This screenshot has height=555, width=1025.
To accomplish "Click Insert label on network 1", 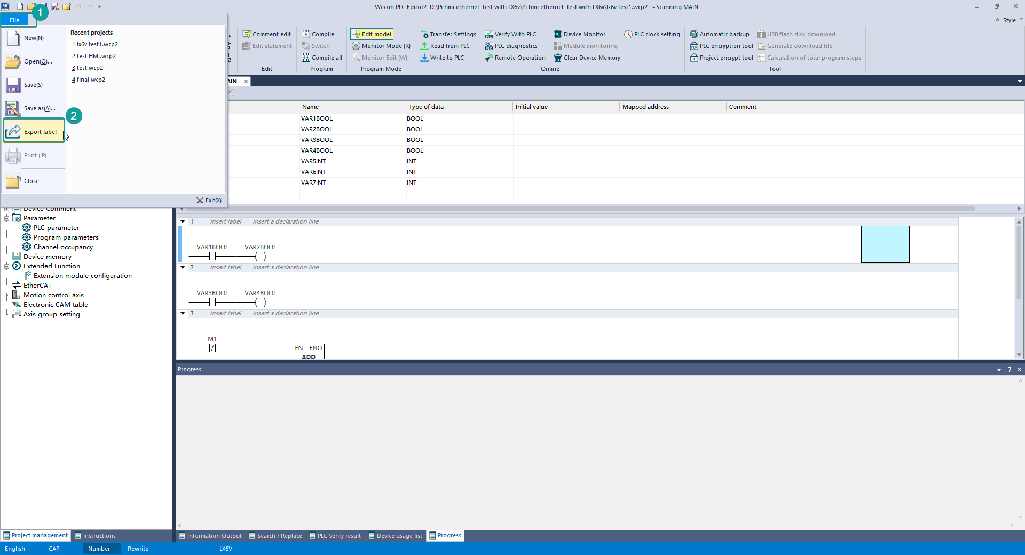I will 225,221.
